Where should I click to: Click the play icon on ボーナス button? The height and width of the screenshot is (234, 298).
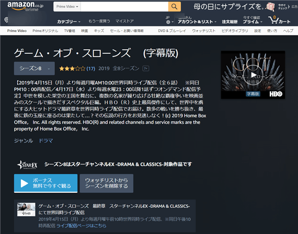[x=24, y=183]
